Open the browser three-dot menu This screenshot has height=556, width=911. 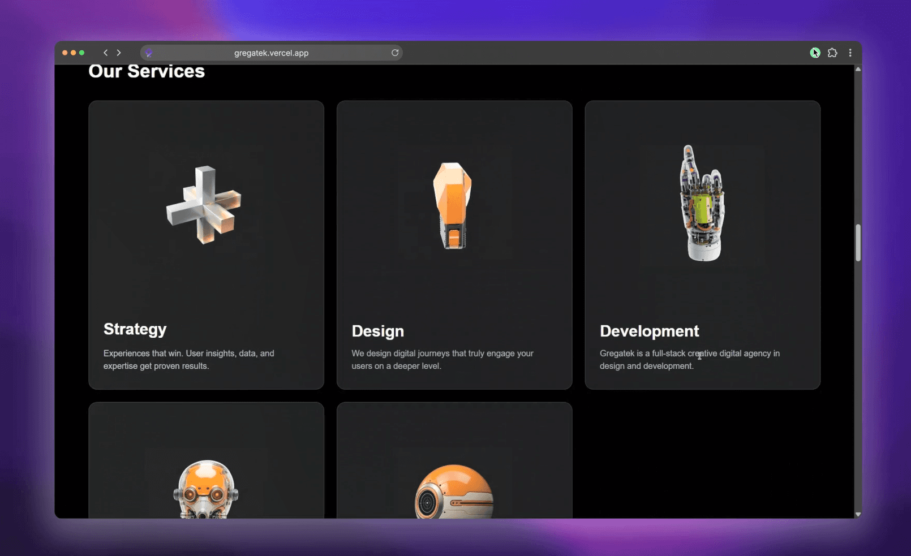[850, 53]
